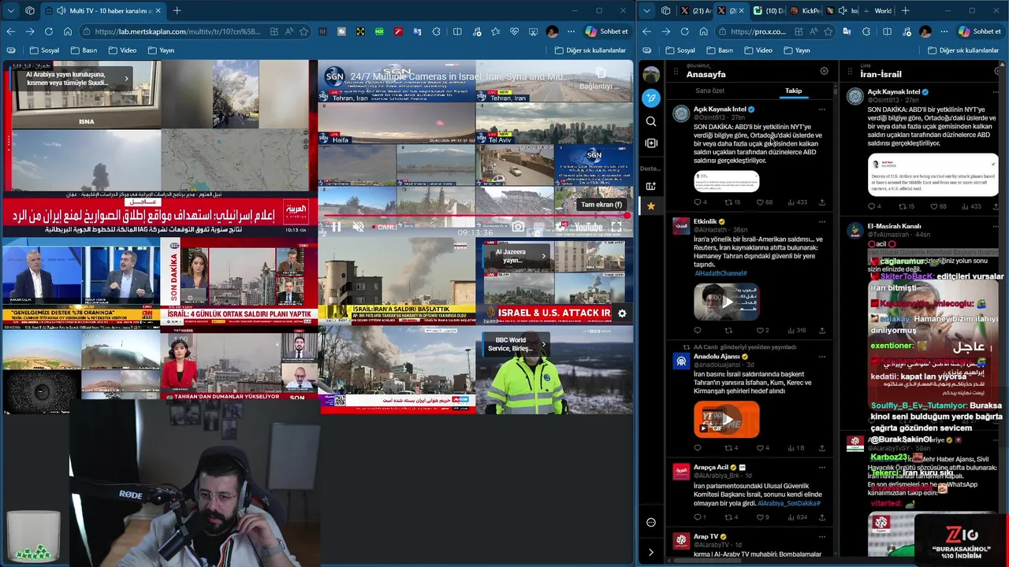Switch to Takip tab
The width and height of the screenshot is (1009, 567).
tap(793, 91)
